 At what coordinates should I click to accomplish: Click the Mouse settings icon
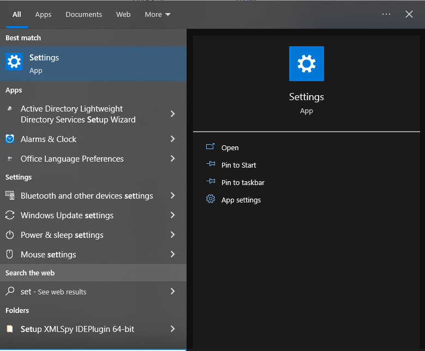10,255
